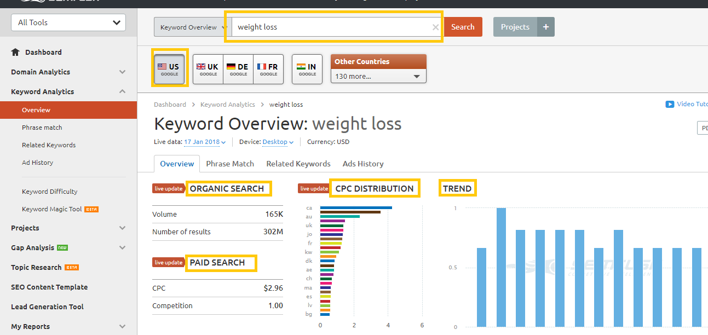Go to Keyword Analytics breadcrumb link
Viewport: 708px width, 335px height.
pyautogui.click(x=228, y=105)
